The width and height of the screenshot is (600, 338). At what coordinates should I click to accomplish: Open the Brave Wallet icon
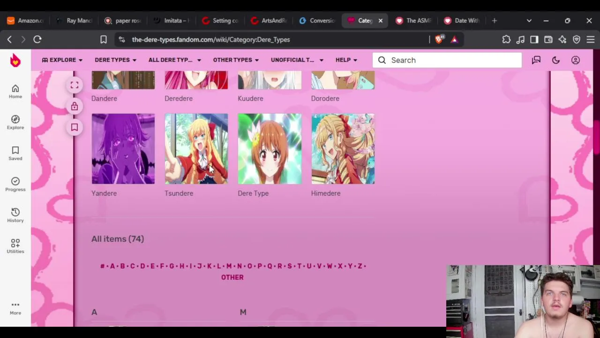pos(548,39)
